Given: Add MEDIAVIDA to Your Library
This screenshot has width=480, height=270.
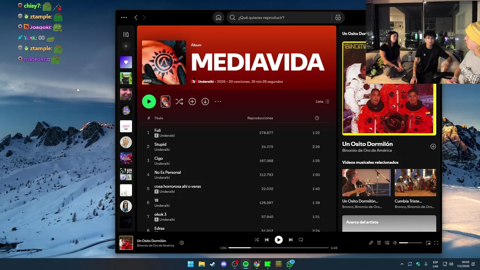Looking at the screenshot, I should click(192, 102).
